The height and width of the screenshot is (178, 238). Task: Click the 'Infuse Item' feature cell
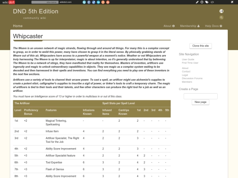tap(52, 131)
